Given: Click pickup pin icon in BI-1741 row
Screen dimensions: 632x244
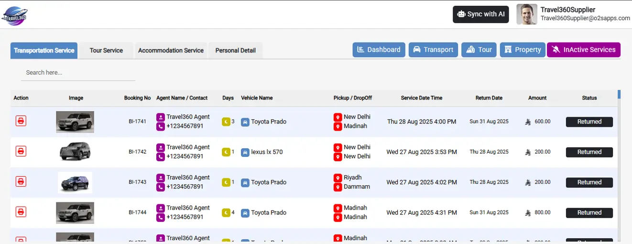Looking at the screenshot, I should click(x=338, y=117).
